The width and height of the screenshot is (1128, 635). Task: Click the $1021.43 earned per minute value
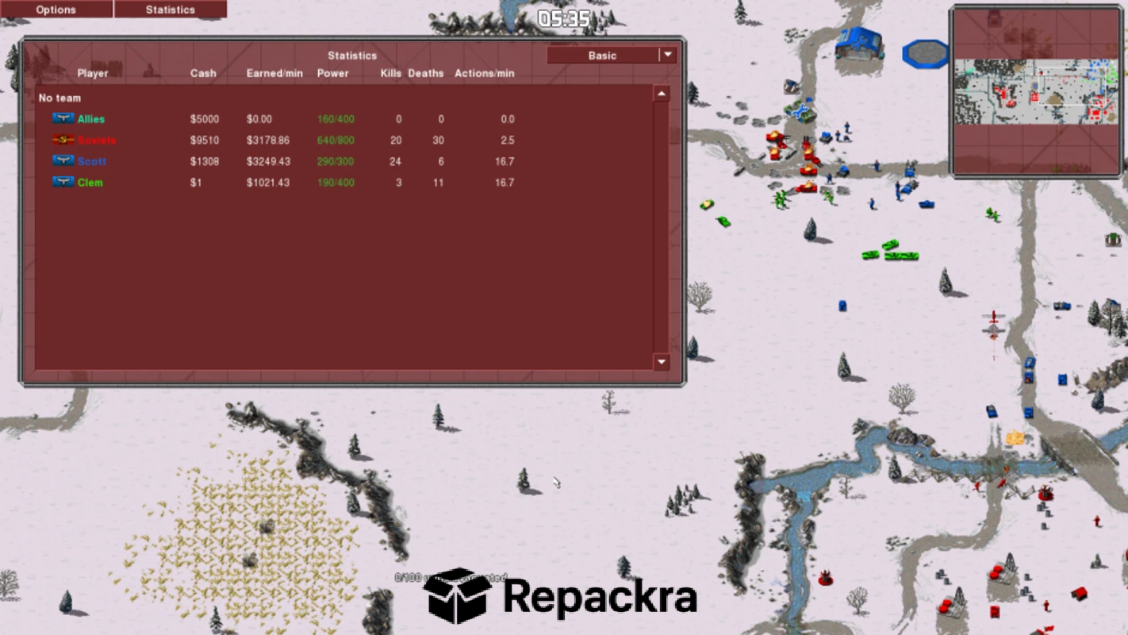pos(268,183)
